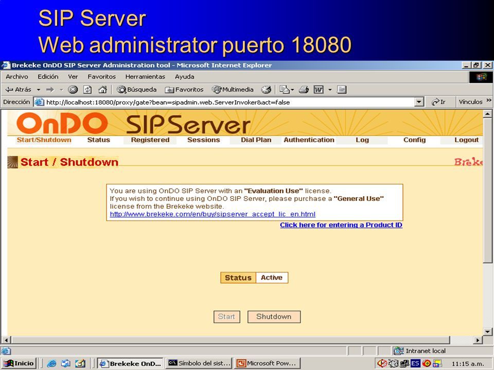Refresh the page with the reload icon

(x=87, y=89)
